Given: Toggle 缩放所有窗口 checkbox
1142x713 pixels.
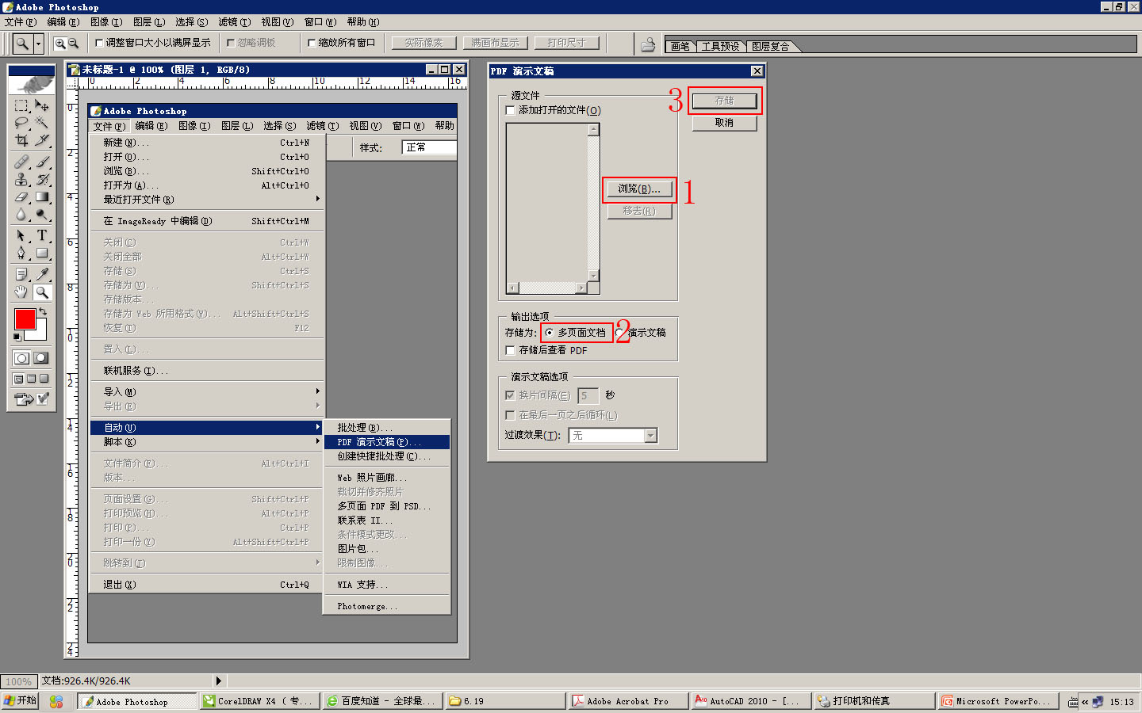Looking at the screenshot, I should click(312, 43).
